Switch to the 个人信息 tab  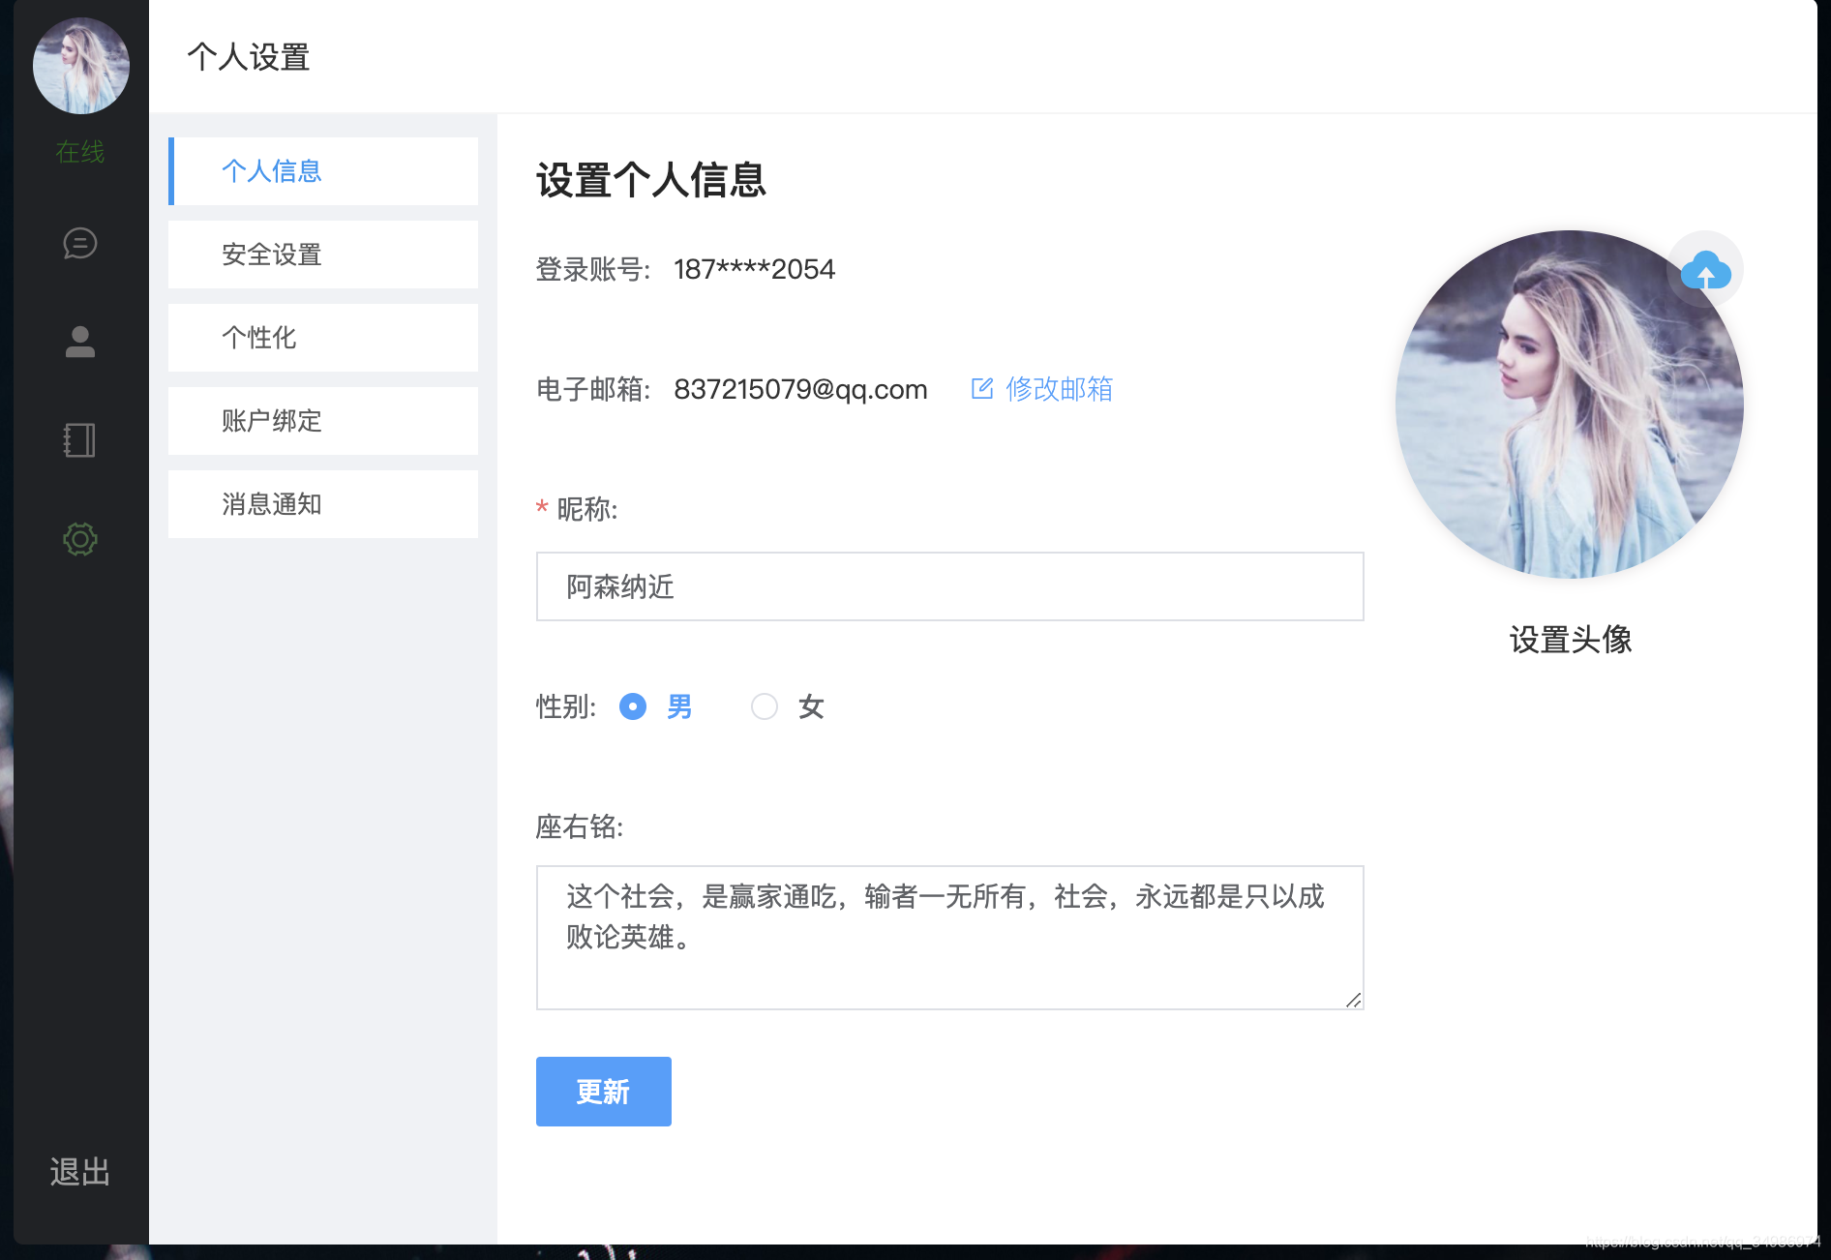tap(323, 171)
